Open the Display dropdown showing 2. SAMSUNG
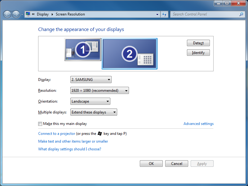The width and height of the screenshot is (248, 186). pyautogui.click(x=91, y=80)
